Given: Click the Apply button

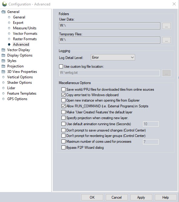Looking at the screenshot, I should pyautogui.click(x=141, y=197).
